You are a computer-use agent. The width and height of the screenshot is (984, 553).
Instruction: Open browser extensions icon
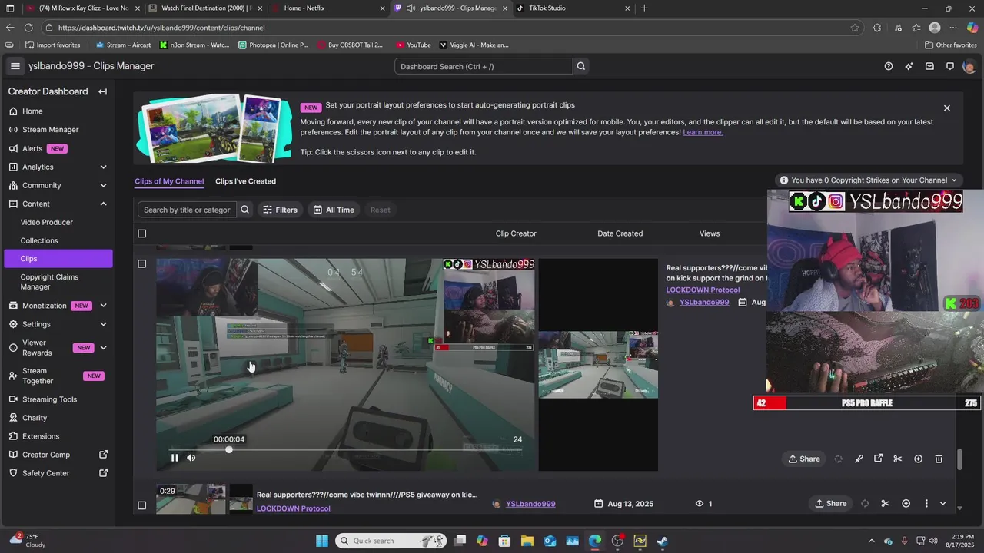pos(877,28)
